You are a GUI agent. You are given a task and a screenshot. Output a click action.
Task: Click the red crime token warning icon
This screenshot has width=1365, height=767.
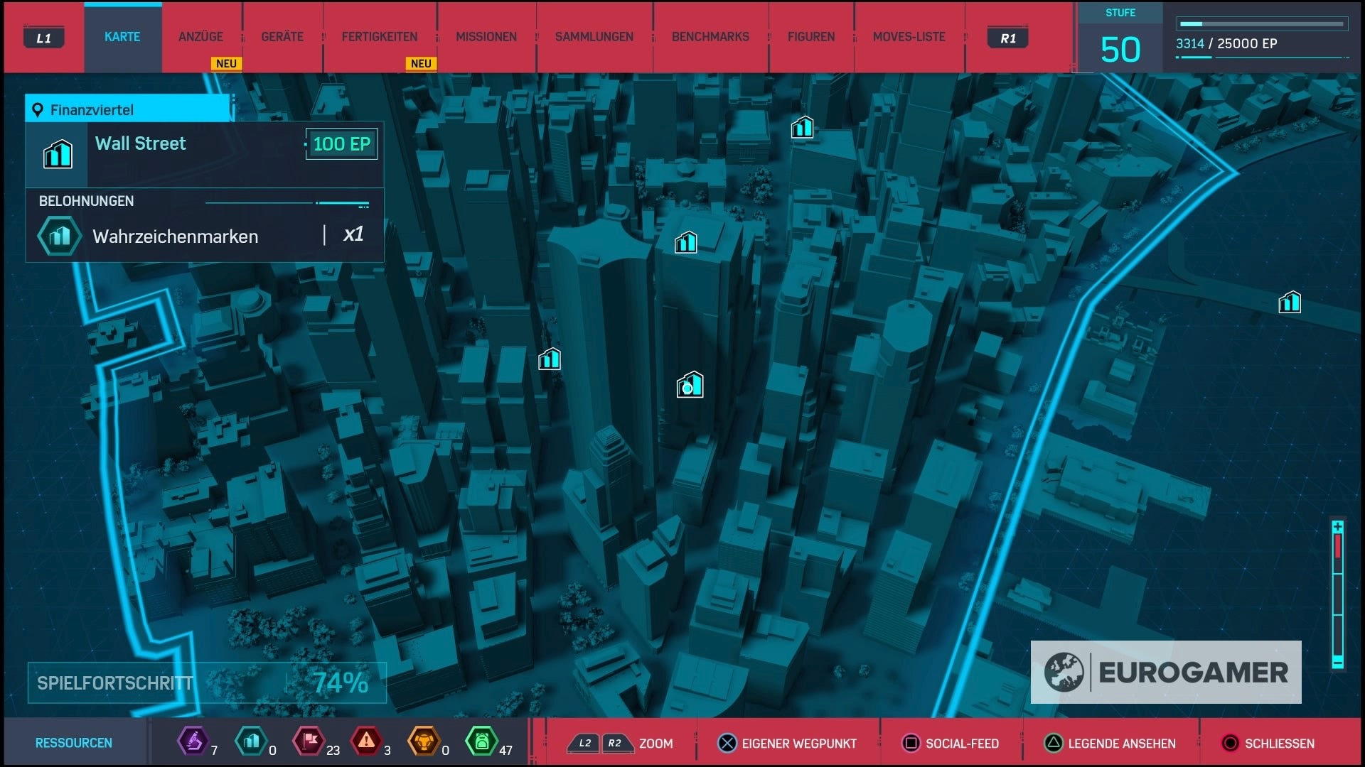(366, 741)
